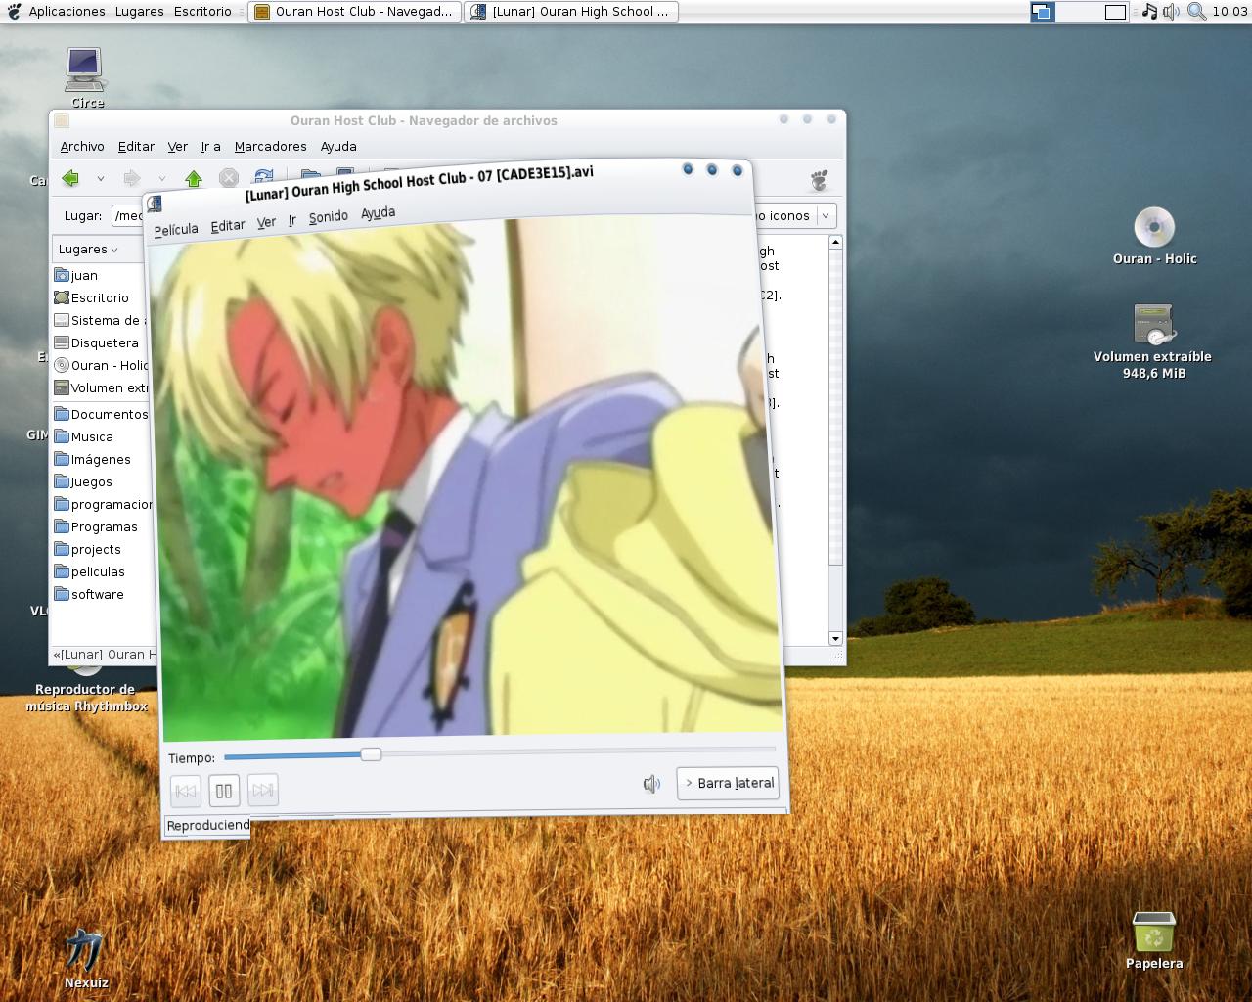Open the Ver menu in file browser
Viewport: 1252px width, 1002px height.
coord(177,146)
